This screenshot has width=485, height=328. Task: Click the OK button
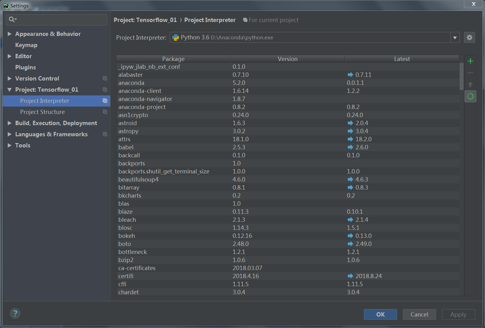380,314
